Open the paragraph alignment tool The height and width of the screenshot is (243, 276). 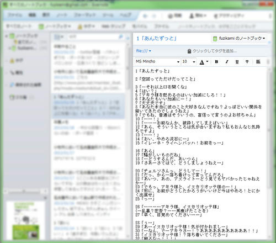click(258, 62)
